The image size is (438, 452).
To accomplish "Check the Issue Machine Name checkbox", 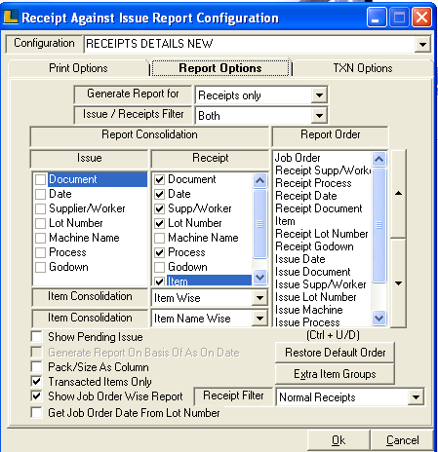I will point(40,238).
